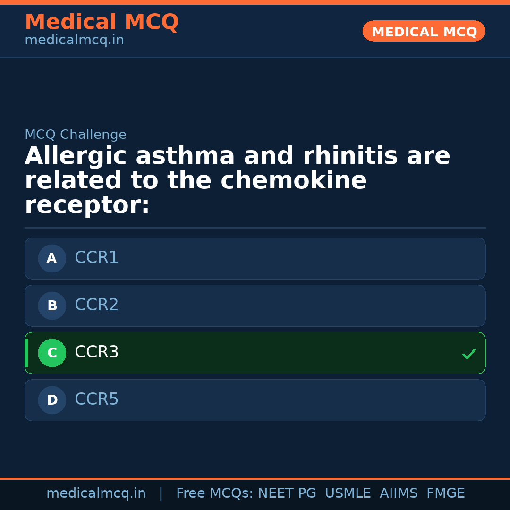Pick the highlighted CCR3 answer text
This screenshot has width=510, height=510.
[96, 352]
